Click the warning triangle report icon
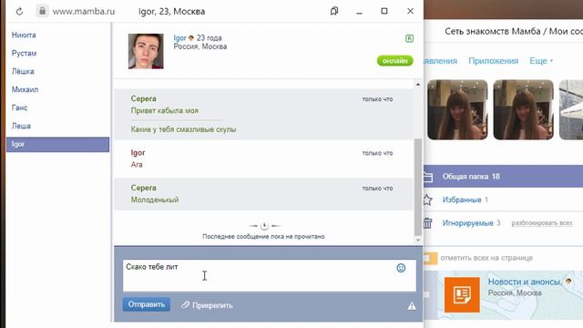The height and width of the screenshot is (328, 583). pos(412,306)
